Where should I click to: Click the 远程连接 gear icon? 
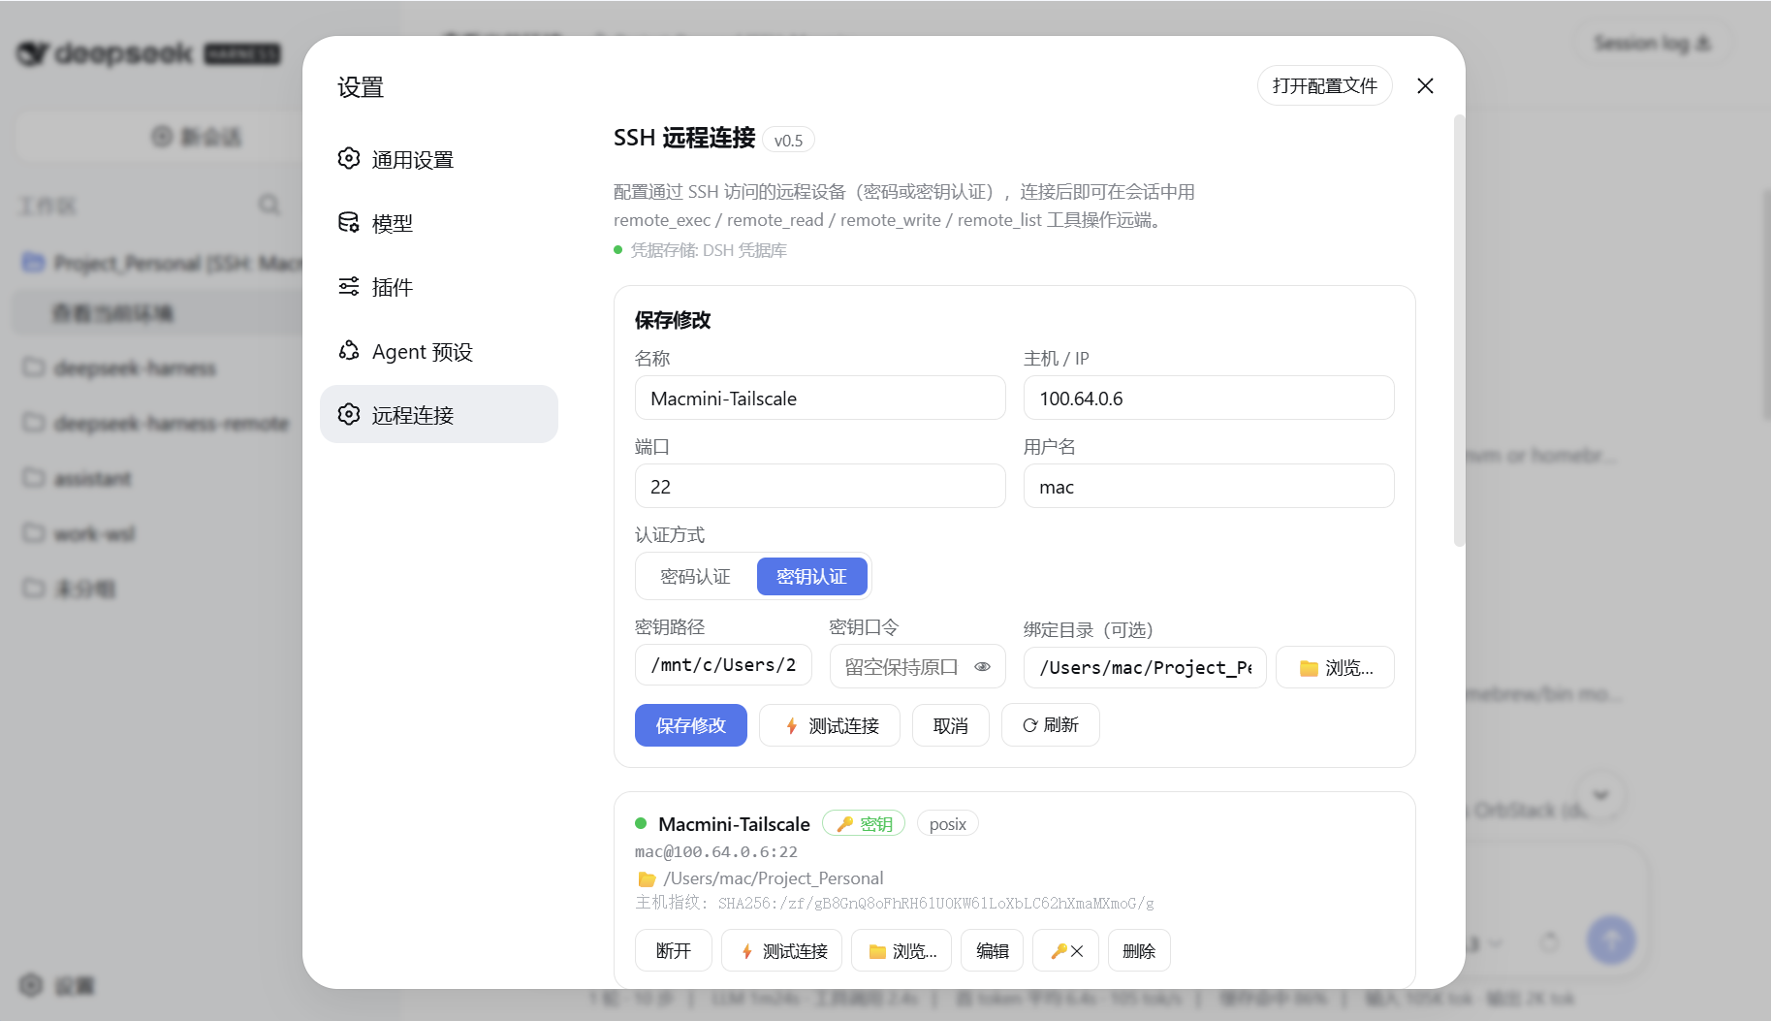[x=349, y=414]
